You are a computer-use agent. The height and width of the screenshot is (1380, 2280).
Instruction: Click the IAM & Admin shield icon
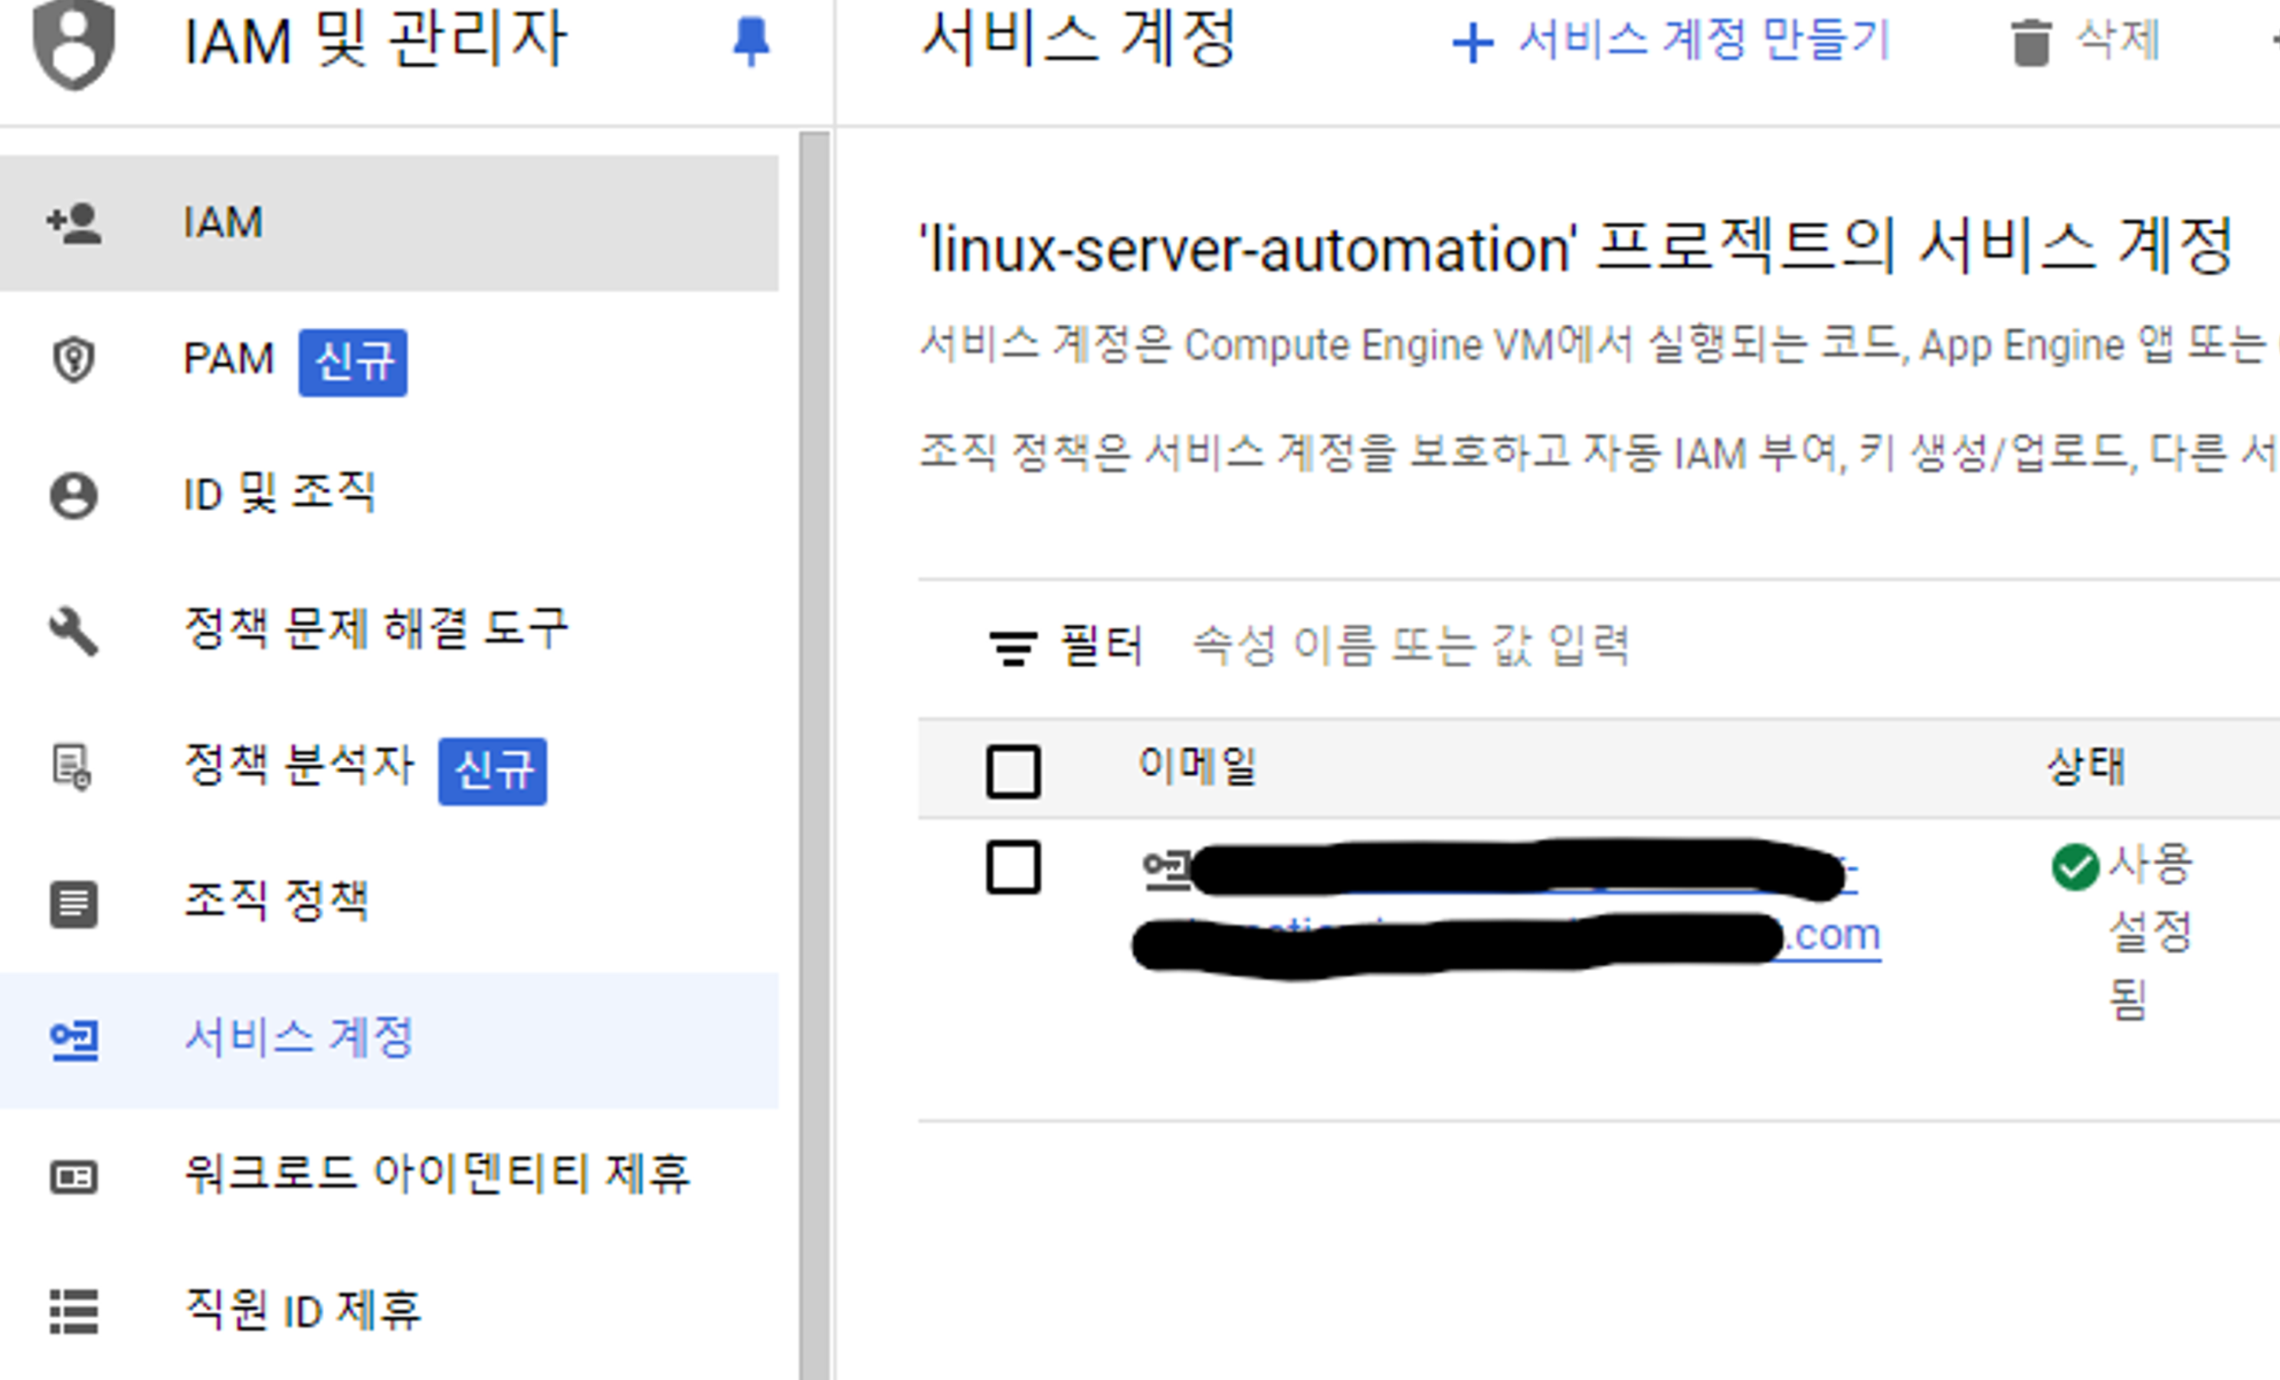[73, 43]
